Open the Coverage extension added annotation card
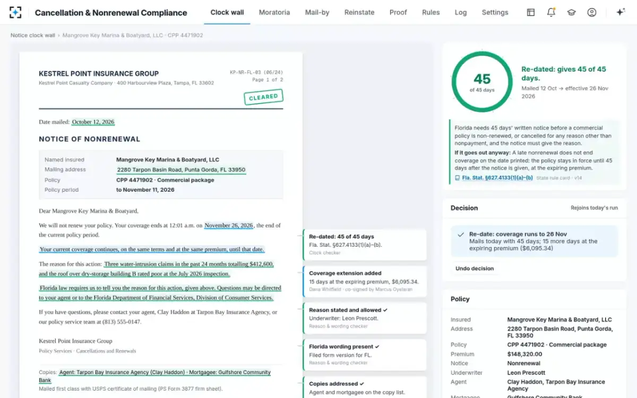The width and height of the screenshot is (637, 398). pyautogui.click(x=365, y=281)
